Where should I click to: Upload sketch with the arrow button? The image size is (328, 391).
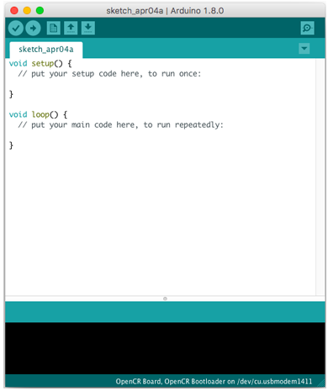33,28
